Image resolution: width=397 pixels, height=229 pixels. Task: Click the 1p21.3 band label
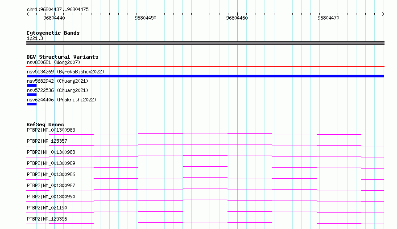[x=35, y=38]
